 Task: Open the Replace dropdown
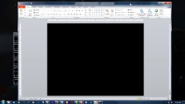click(x=132, y=12)
